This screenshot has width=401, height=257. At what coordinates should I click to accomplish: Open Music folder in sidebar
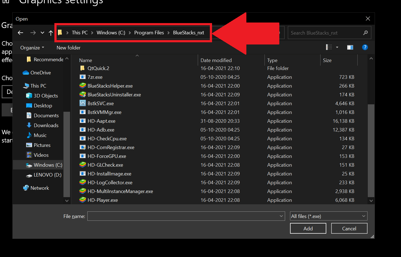point(36,135)
